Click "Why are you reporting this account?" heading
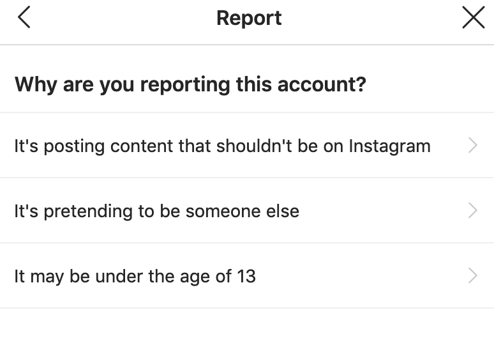This screenshot has height=345, width=494. pos(190,84)
